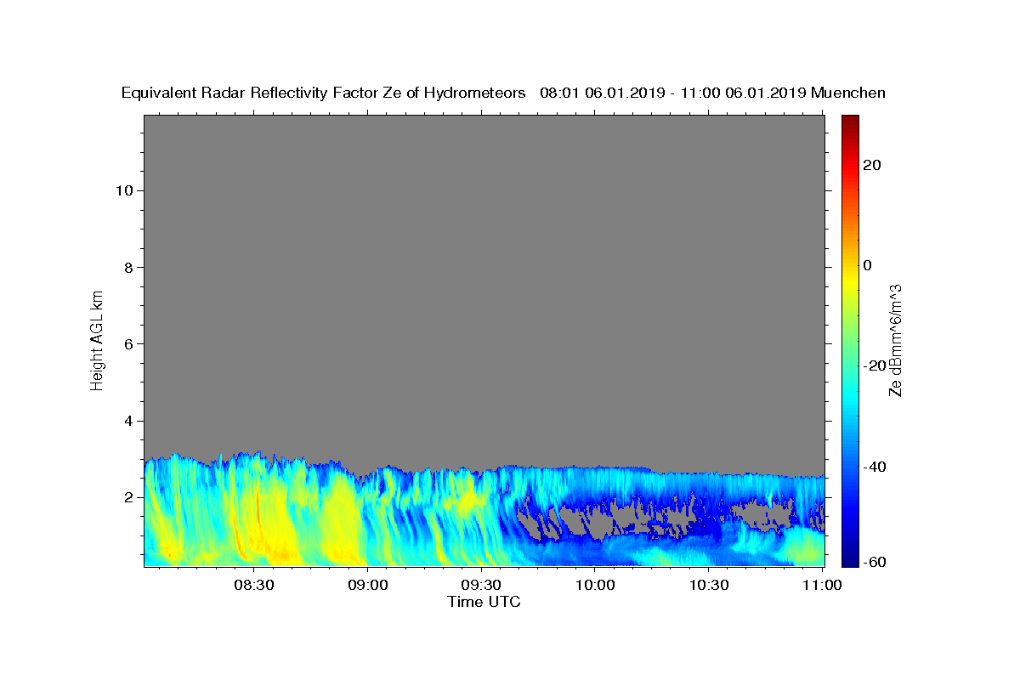Click the height axis value 2
This screenshot has width=1020, height=680.
(x=128, y=497)
